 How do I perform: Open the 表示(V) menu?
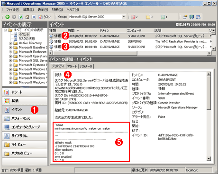click(43, 10)
